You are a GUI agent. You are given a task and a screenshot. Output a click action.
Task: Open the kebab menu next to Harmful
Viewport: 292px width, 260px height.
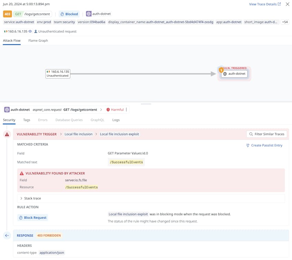[125, 110]
